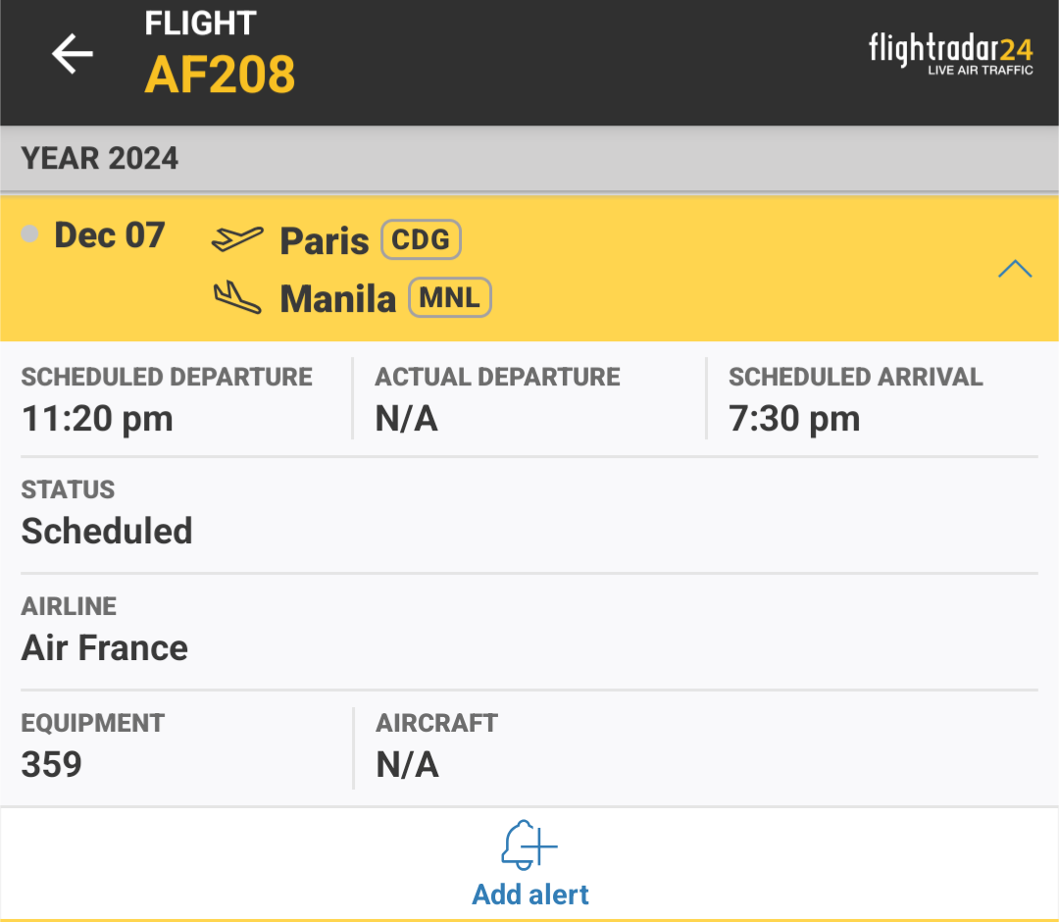Open the MNL airport code badge
The image size is (1059, 922).
tap(450, 298)
